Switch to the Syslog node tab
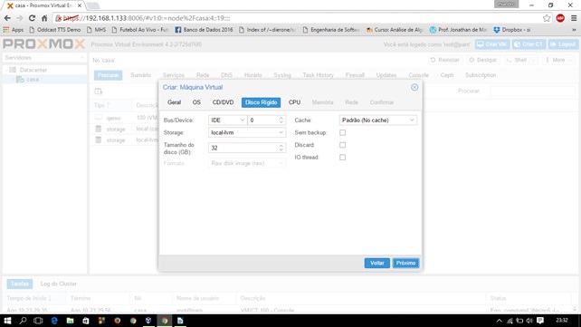The image size is (581, 327). tap(282, 75)
